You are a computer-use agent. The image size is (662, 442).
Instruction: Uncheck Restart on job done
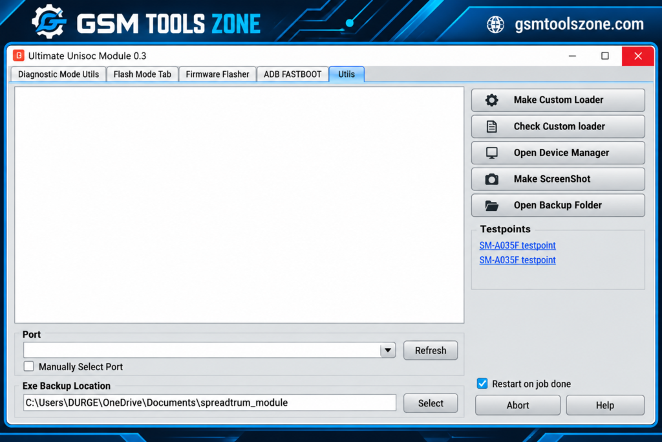[x=482, y=384]
